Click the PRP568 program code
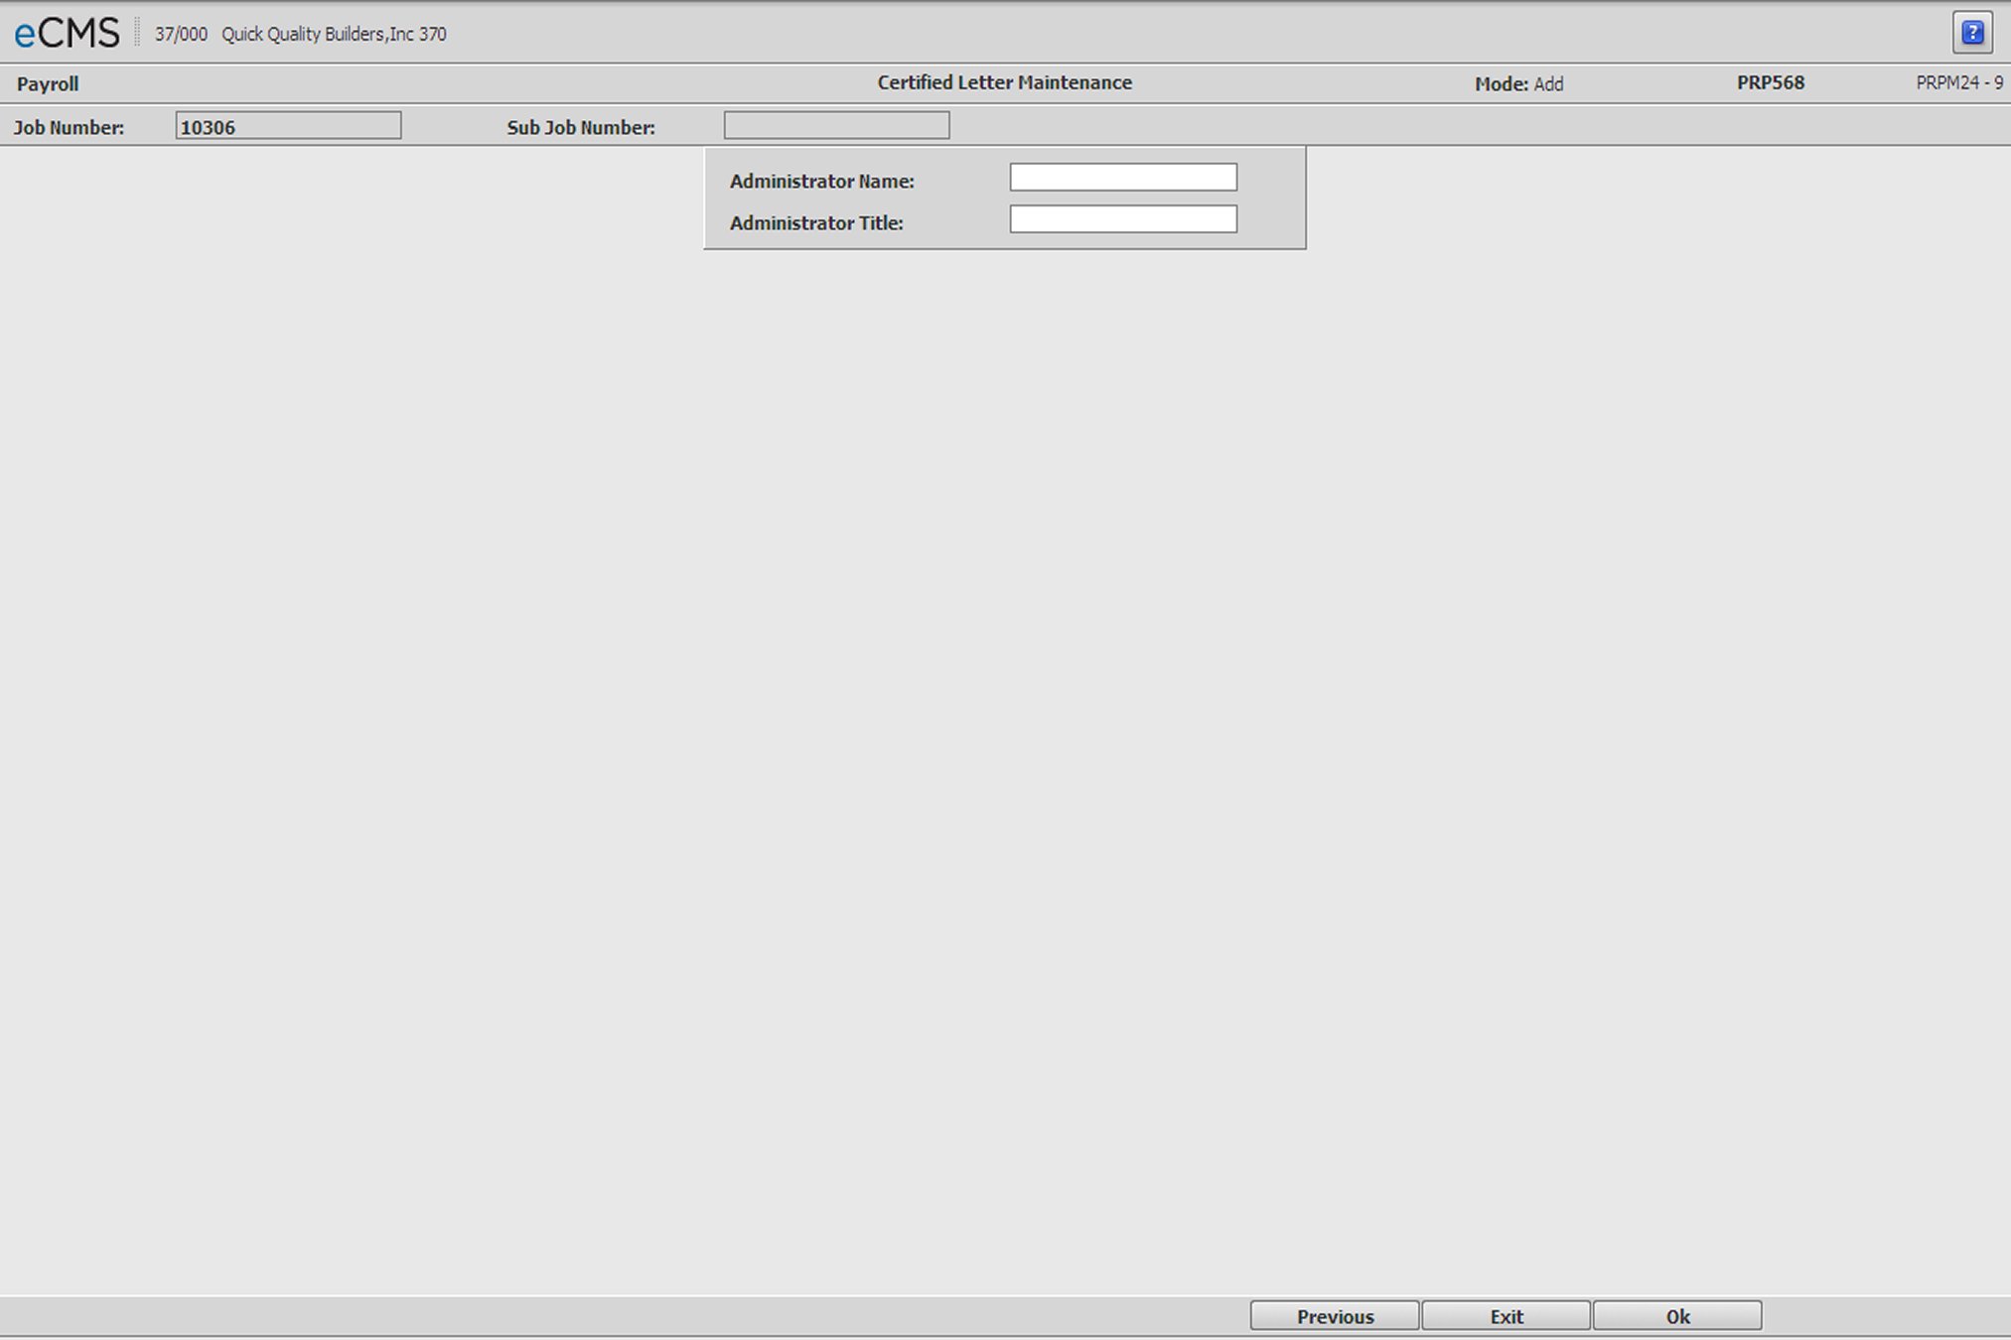Image resolution: width=2011 pixels, height=1340 pixels. pos(1769,83)
